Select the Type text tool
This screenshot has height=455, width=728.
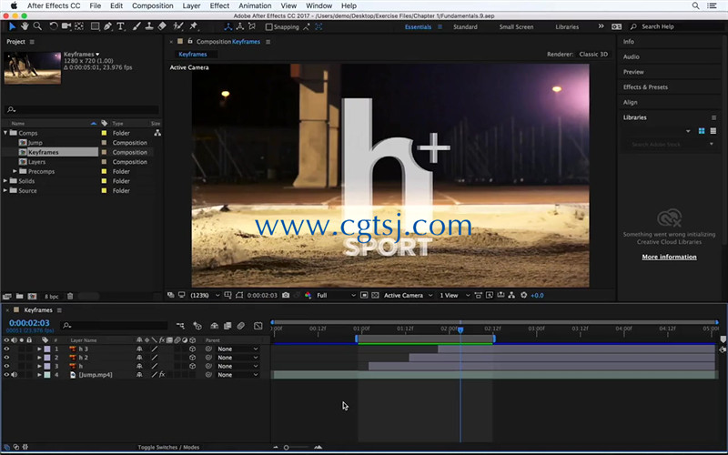pyautogui.click(x=121, y=26)
